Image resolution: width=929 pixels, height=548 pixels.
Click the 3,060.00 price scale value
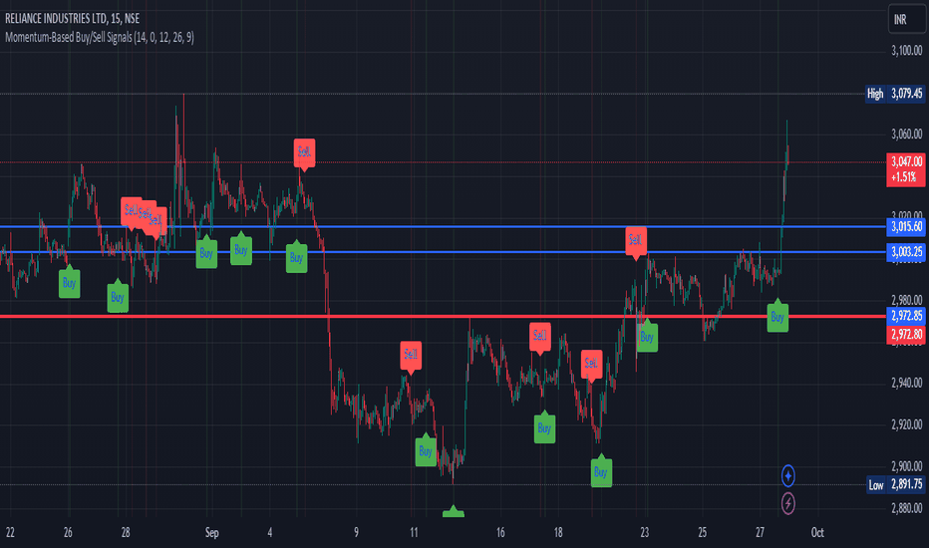(x=906, y=134)
